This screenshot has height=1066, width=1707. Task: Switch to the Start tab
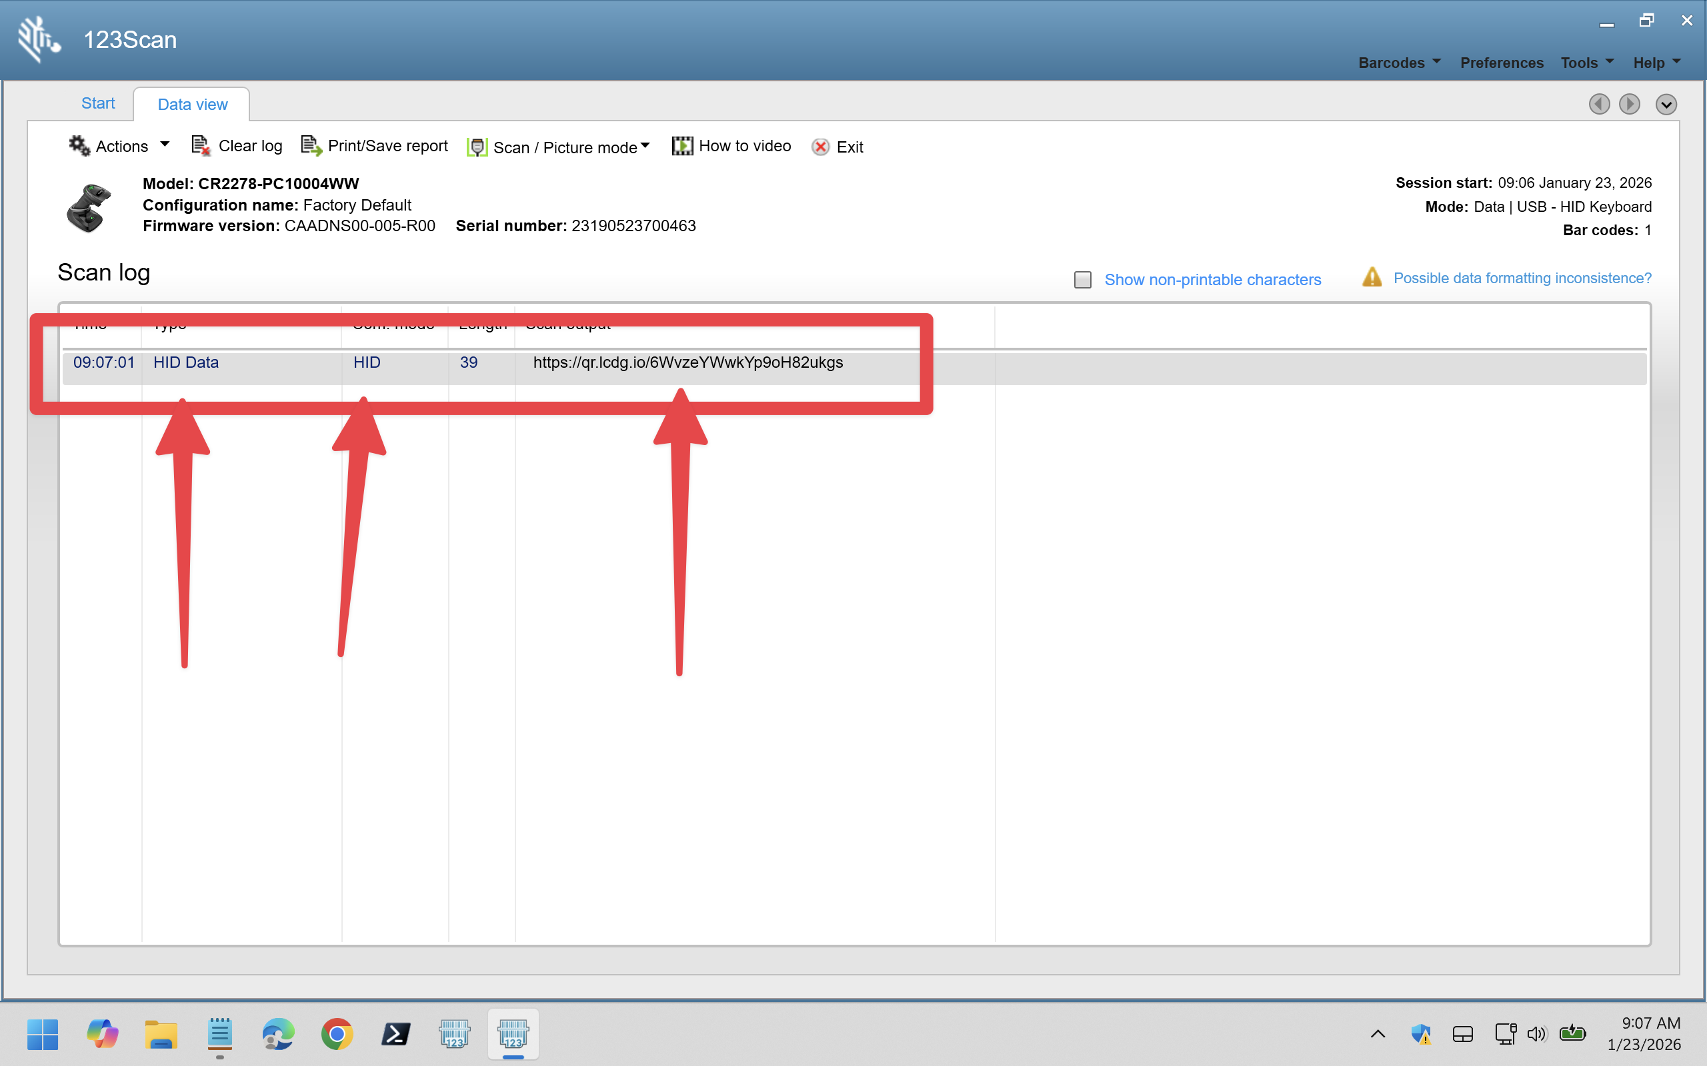pyautogui.click(x=98, y=103)
